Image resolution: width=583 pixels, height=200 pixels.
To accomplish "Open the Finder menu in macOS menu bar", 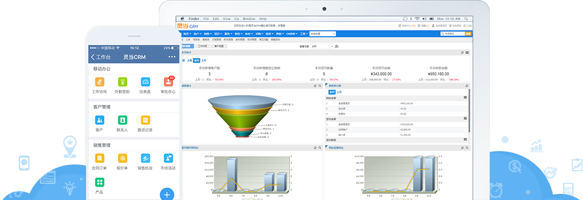I will tap(194, 18).
